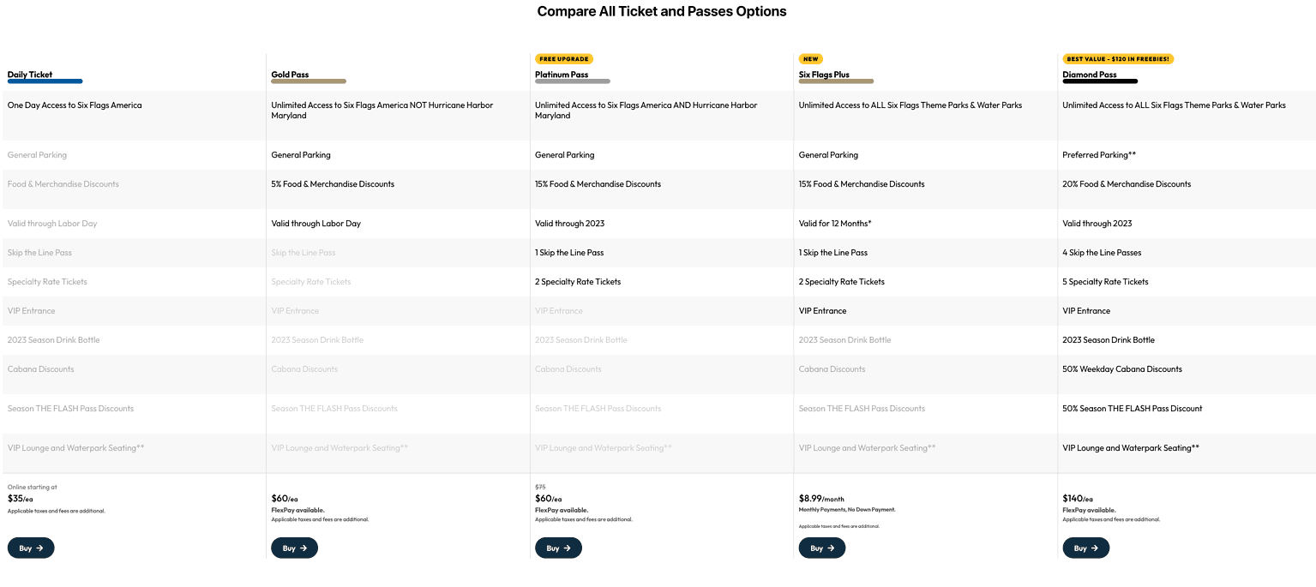Click Buy button for Daily Ticket

click(x=31, y=548)
